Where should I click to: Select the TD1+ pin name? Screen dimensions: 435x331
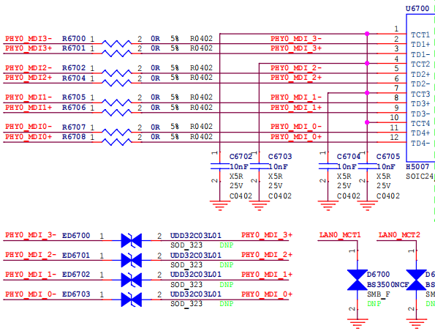click(420, 45)
